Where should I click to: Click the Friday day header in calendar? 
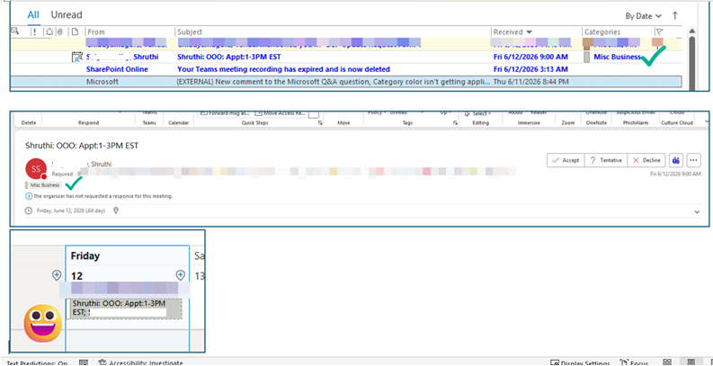click(85, 256)
